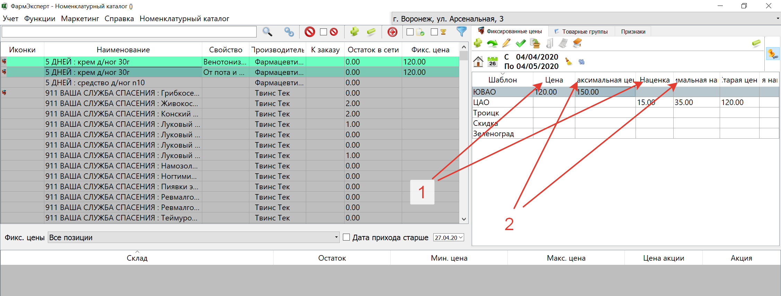Tick the checkbox beside the trophy icon
The image size is (781, 296).
[434, 32]
